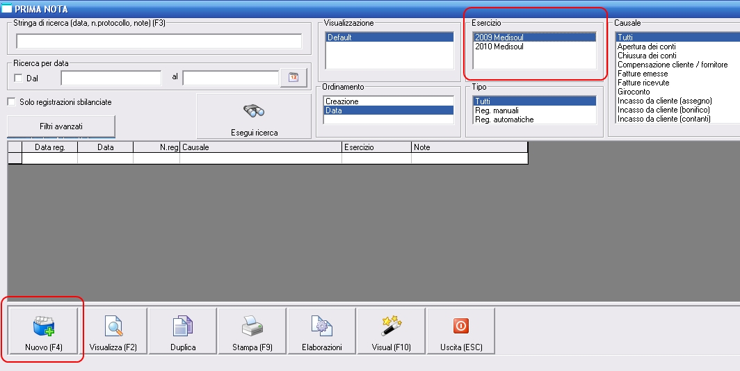Click the al end date field
Image resolution: width=740 pixels, height=371 pixels.
coord(230,78)
